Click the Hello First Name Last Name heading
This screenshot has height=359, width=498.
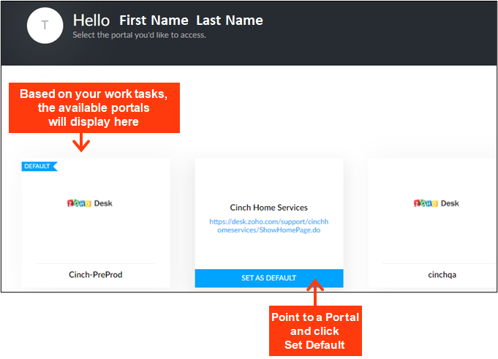pyautogui.click(x=168, y=20)
